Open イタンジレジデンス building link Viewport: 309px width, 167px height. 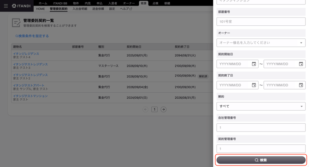(x=26, y=54)
